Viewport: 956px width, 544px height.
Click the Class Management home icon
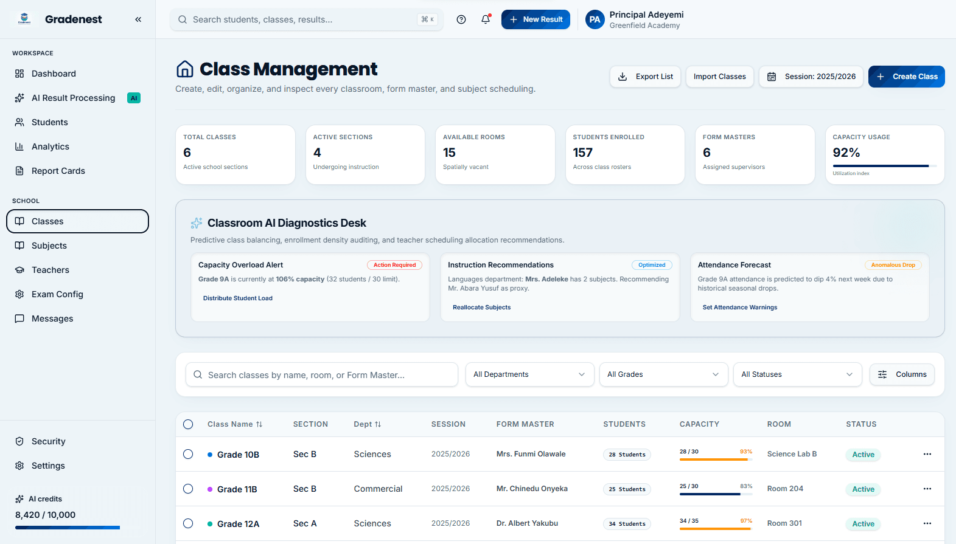185,69
